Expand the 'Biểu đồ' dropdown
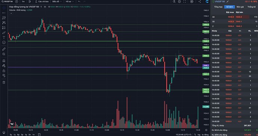Viewport: 258px width, 136px height. point(57,1)
